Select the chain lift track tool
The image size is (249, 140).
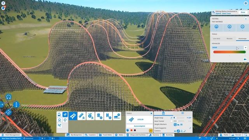[x=82, y=116]
